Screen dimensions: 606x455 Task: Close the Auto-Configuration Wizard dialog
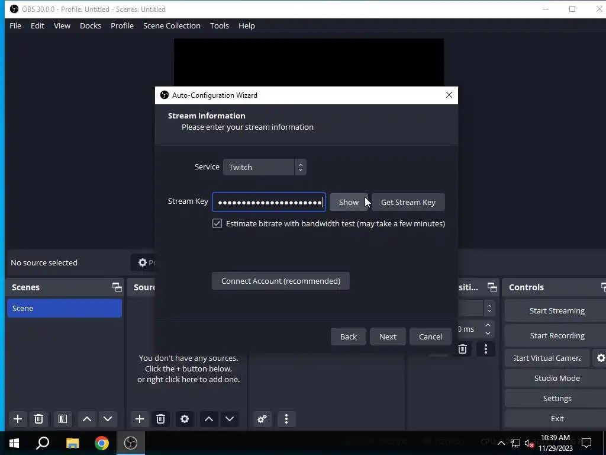(449, 95)
